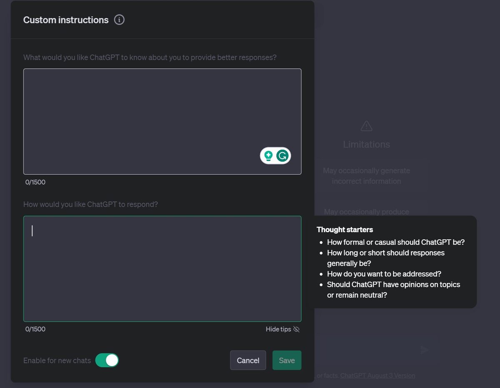This screenshot has height=388, width=500.
Task: Click the Thought starters panel heading
Action: 345,229
